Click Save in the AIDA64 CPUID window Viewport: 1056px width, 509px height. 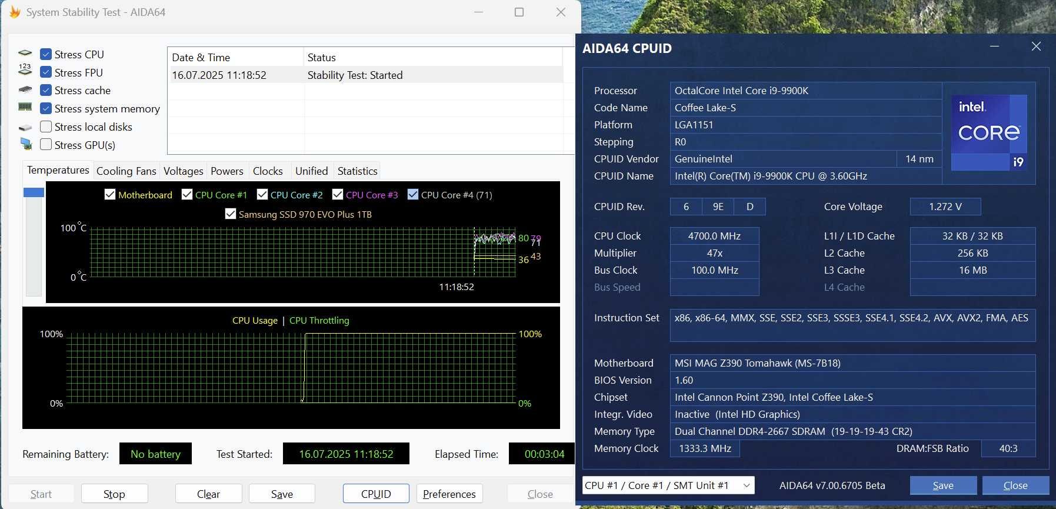point(943,485)
